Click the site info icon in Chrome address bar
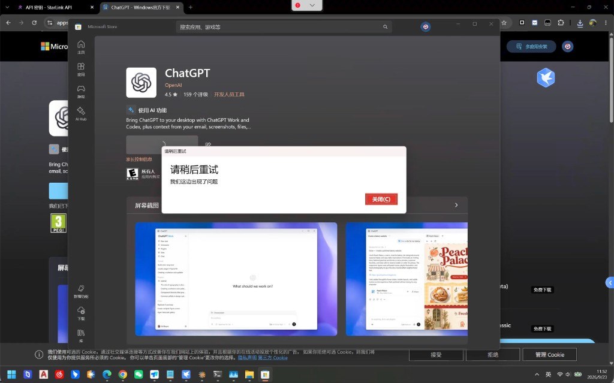This screenshot has height=383, width=614. (50, 23)
